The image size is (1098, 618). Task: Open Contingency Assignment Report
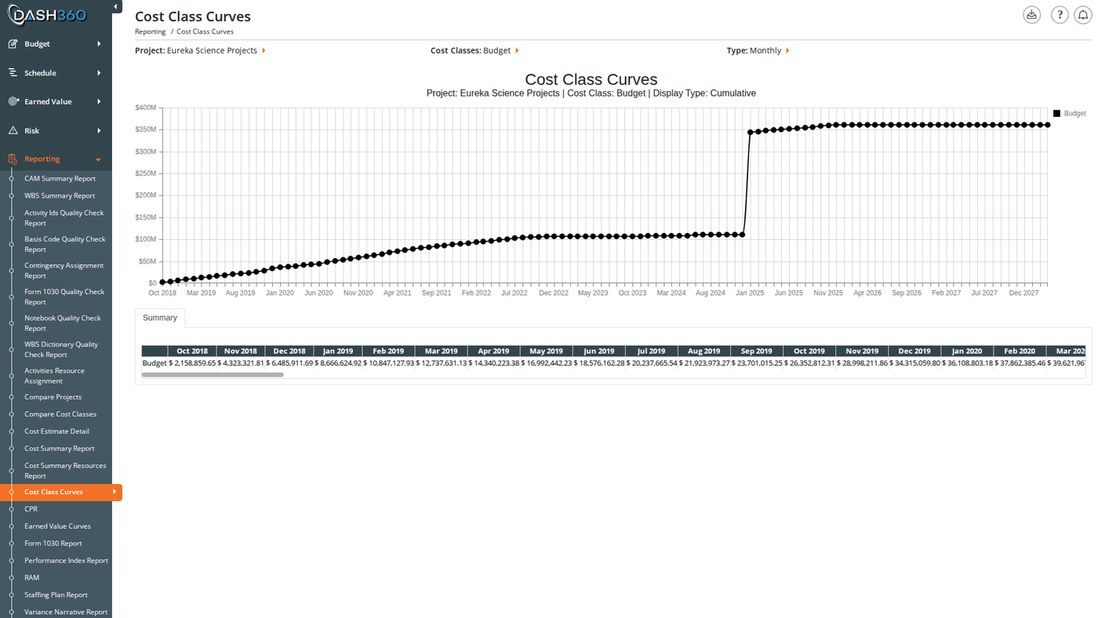click(64, 271)
